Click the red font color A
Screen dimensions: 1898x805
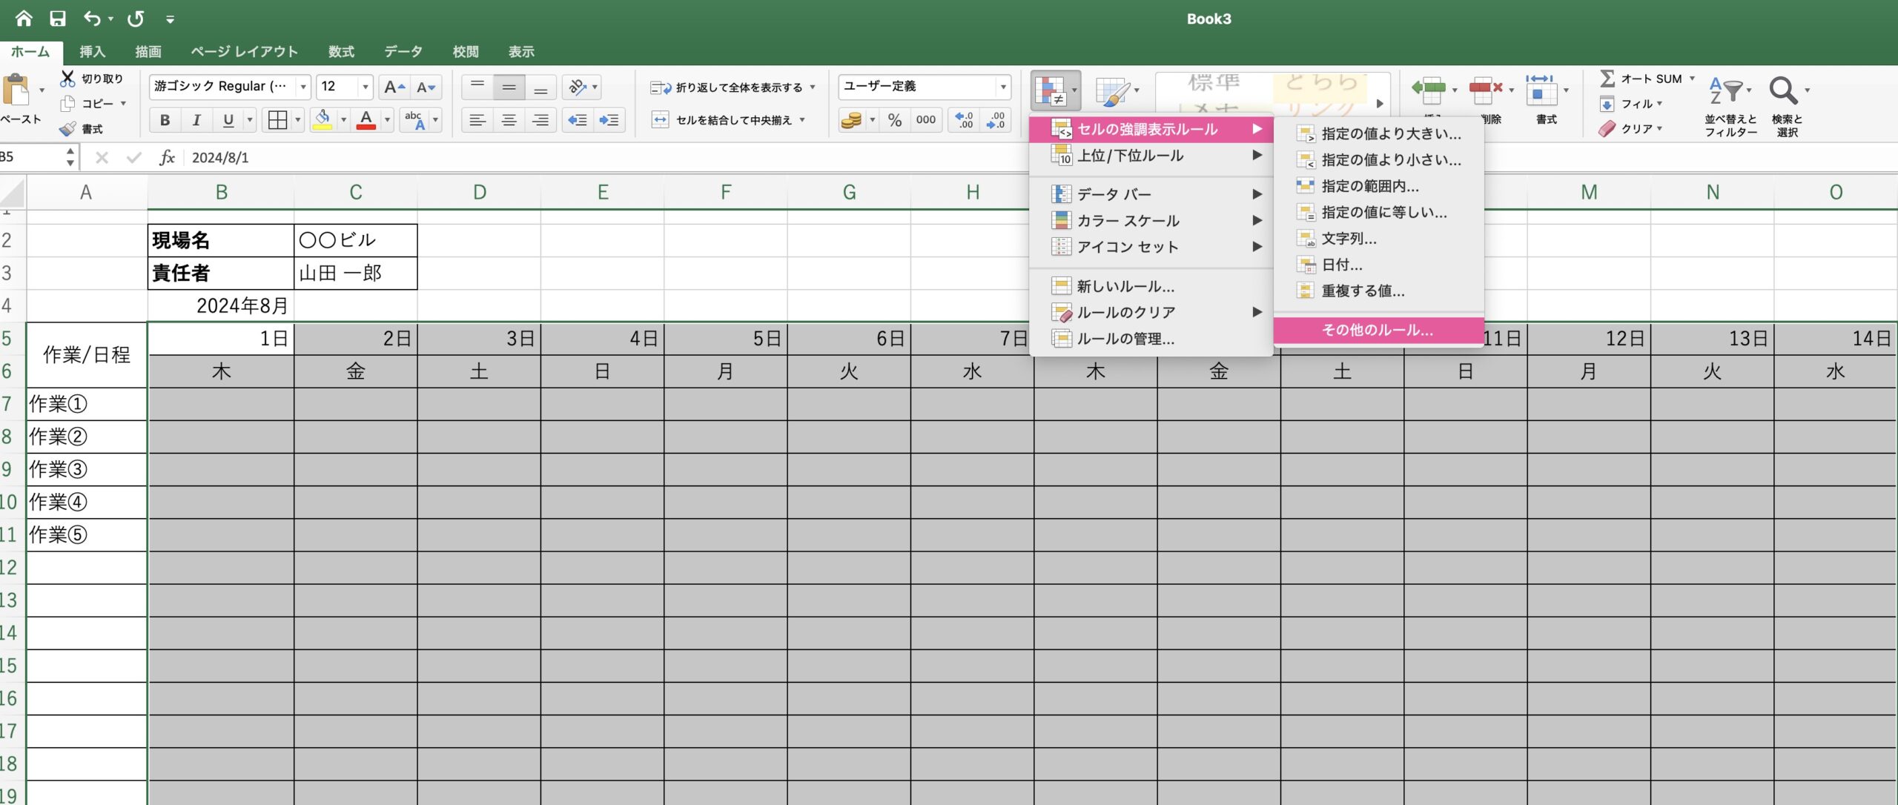[x=366, y=120]
